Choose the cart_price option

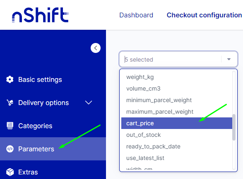coord(177,123)
